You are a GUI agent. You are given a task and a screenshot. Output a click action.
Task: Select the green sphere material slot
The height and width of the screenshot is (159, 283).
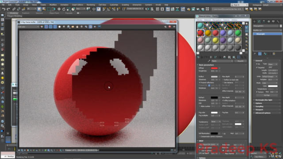(x=238, y=33)
